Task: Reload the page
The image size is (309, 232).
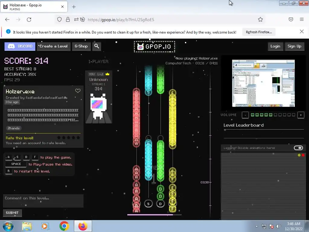Action: click(29, 20)
